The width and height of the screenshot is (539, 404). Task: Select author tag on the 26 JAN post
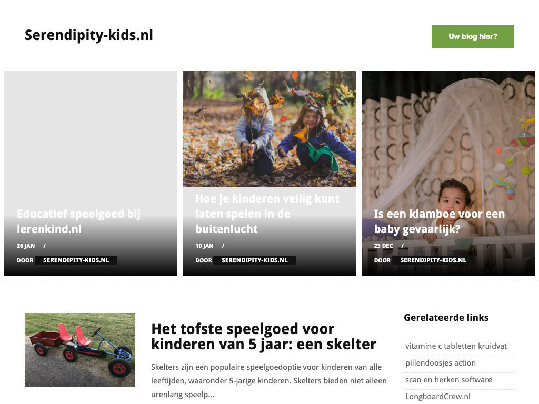click(76, 260)
